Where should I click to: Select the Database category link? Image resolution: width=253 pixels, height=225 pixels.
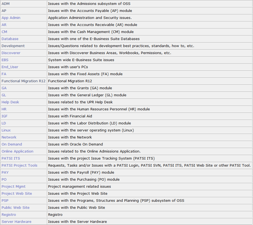(10, 39)
